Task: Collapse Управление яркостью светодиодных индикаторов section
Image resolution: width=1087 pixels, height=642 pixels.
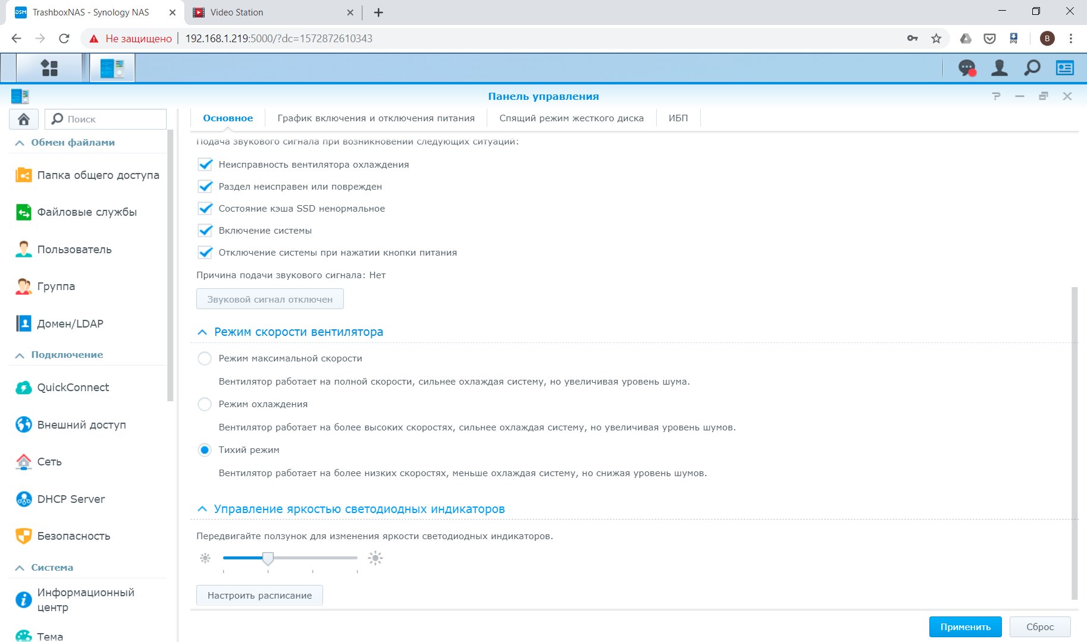Action: (202, 509)
